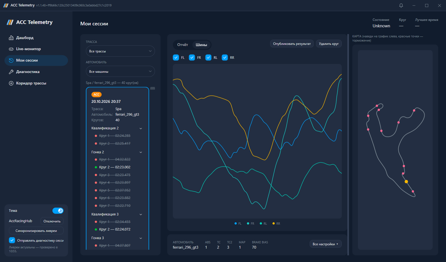Click the orange ACC badge on session card
This screenshot has width=446, height=262.
[x=96, y=94]
